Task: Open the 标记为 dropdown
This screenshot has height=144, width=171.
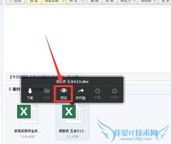Action: (x=128, y=2)
